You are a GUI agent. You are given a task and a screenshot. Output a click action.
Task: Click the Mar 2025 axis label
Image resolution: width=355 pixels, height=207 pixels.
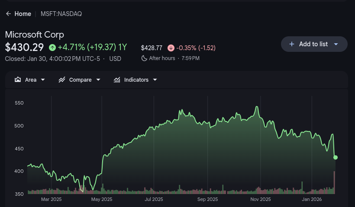tap(52, 199)
